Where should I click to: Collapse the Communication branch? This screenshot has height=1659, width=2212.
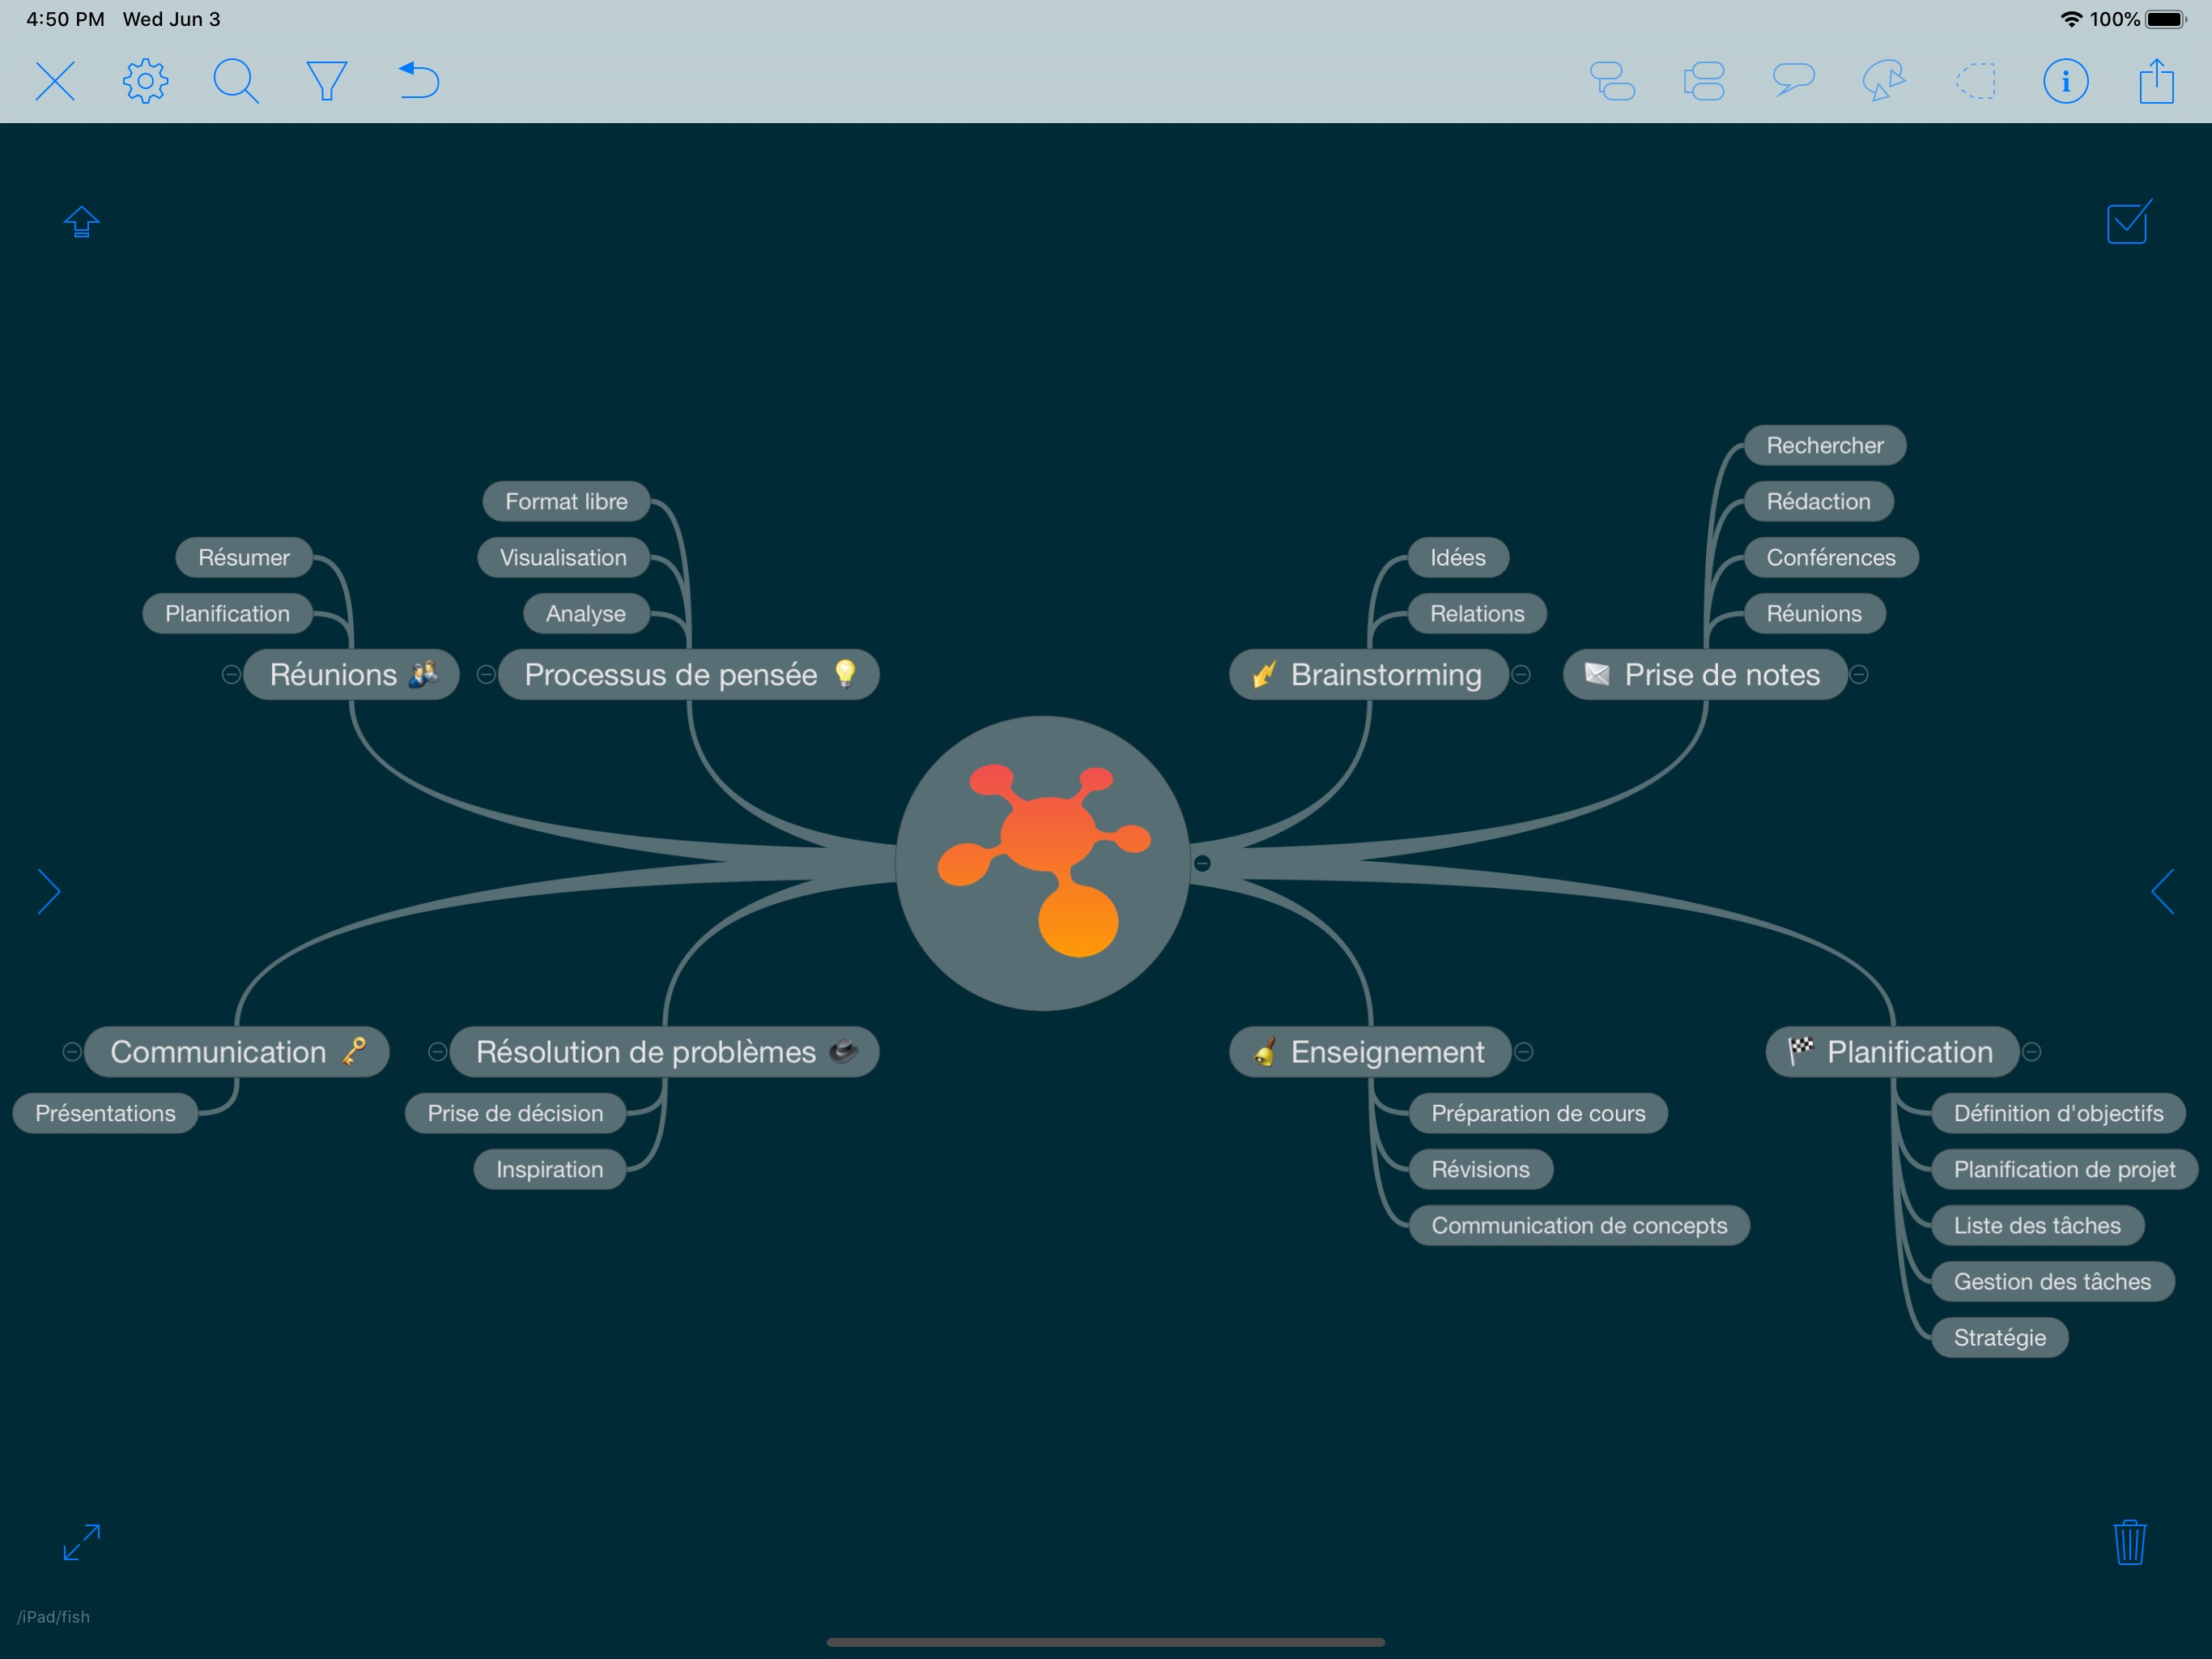click(x=72, y=1051)
